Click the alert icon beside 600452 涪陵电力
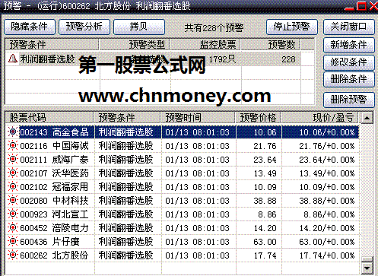The width and height of the screenshot is (378, 276). tap(13, 227)
